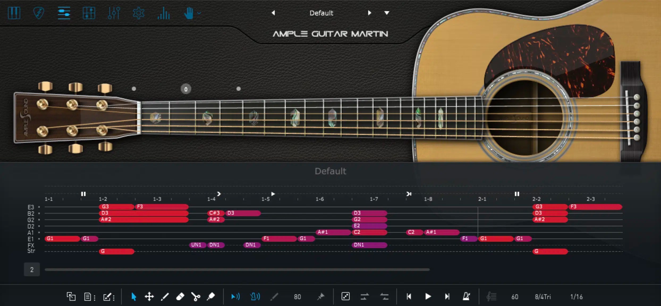The image size is (661, 306).
Task: Click the bar count box showing 2
Action: 32,270
